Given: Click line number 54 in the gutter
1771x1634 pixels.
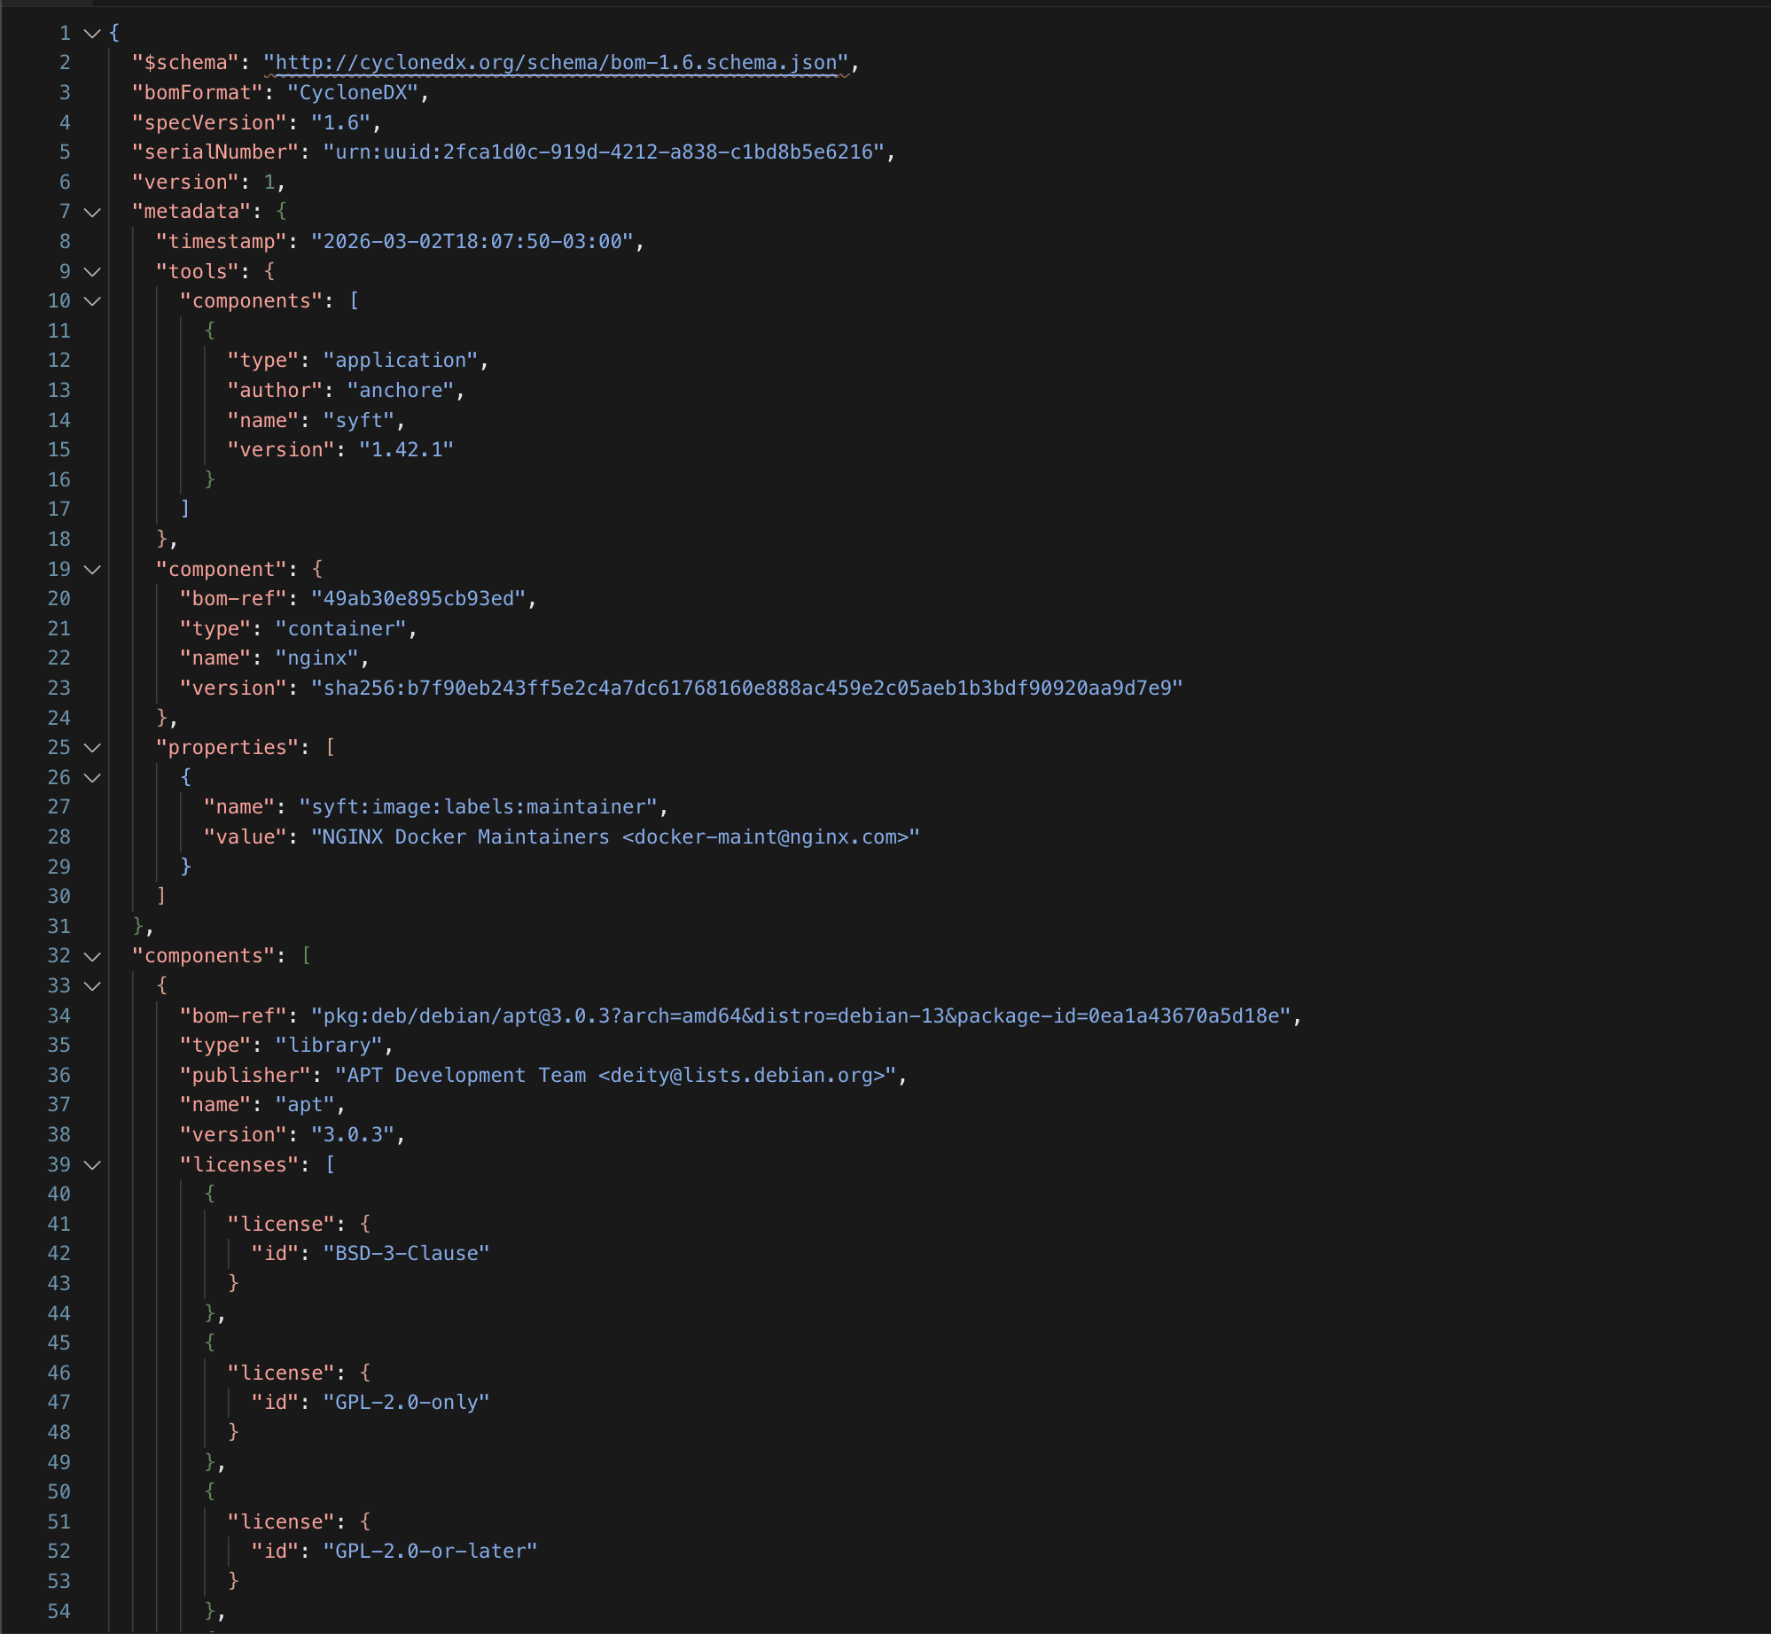Looking at the screenshot, I should tap(59, 1611).
